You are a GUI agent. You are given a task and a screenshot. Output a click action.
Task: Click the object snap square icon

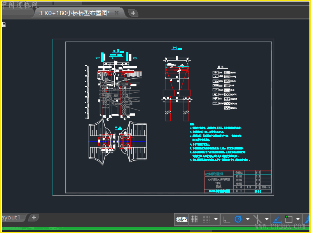[x=288, y=219]
